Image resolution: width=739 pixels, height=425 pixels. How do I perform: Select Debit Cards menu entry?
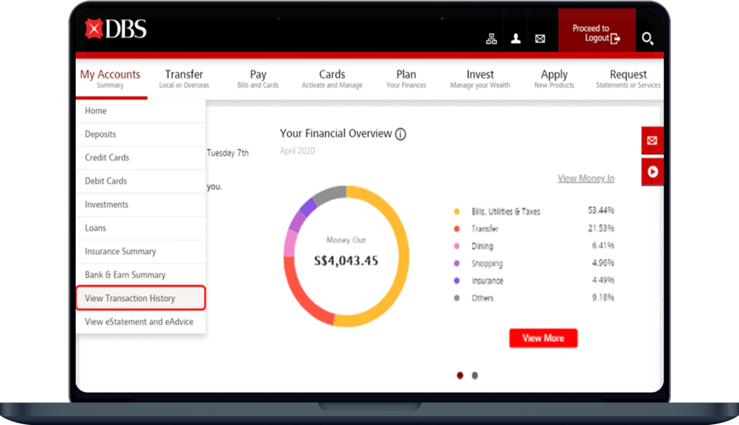141,181
